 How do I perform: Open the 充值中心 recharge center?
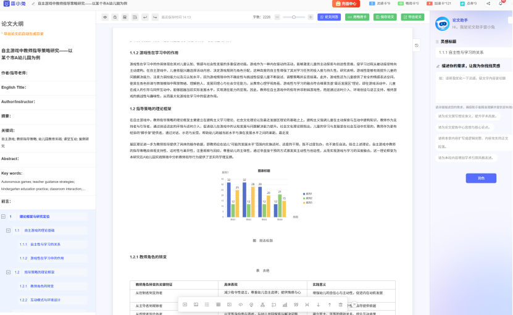(x=346, y=4)
